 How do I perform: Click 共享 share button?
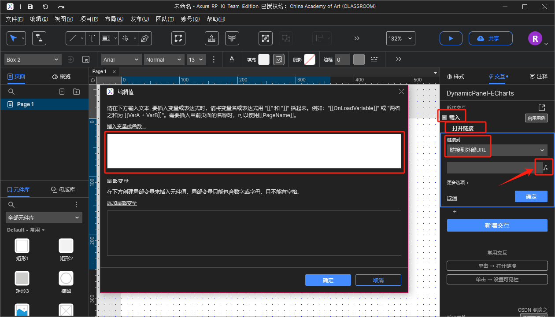point(491,38)
